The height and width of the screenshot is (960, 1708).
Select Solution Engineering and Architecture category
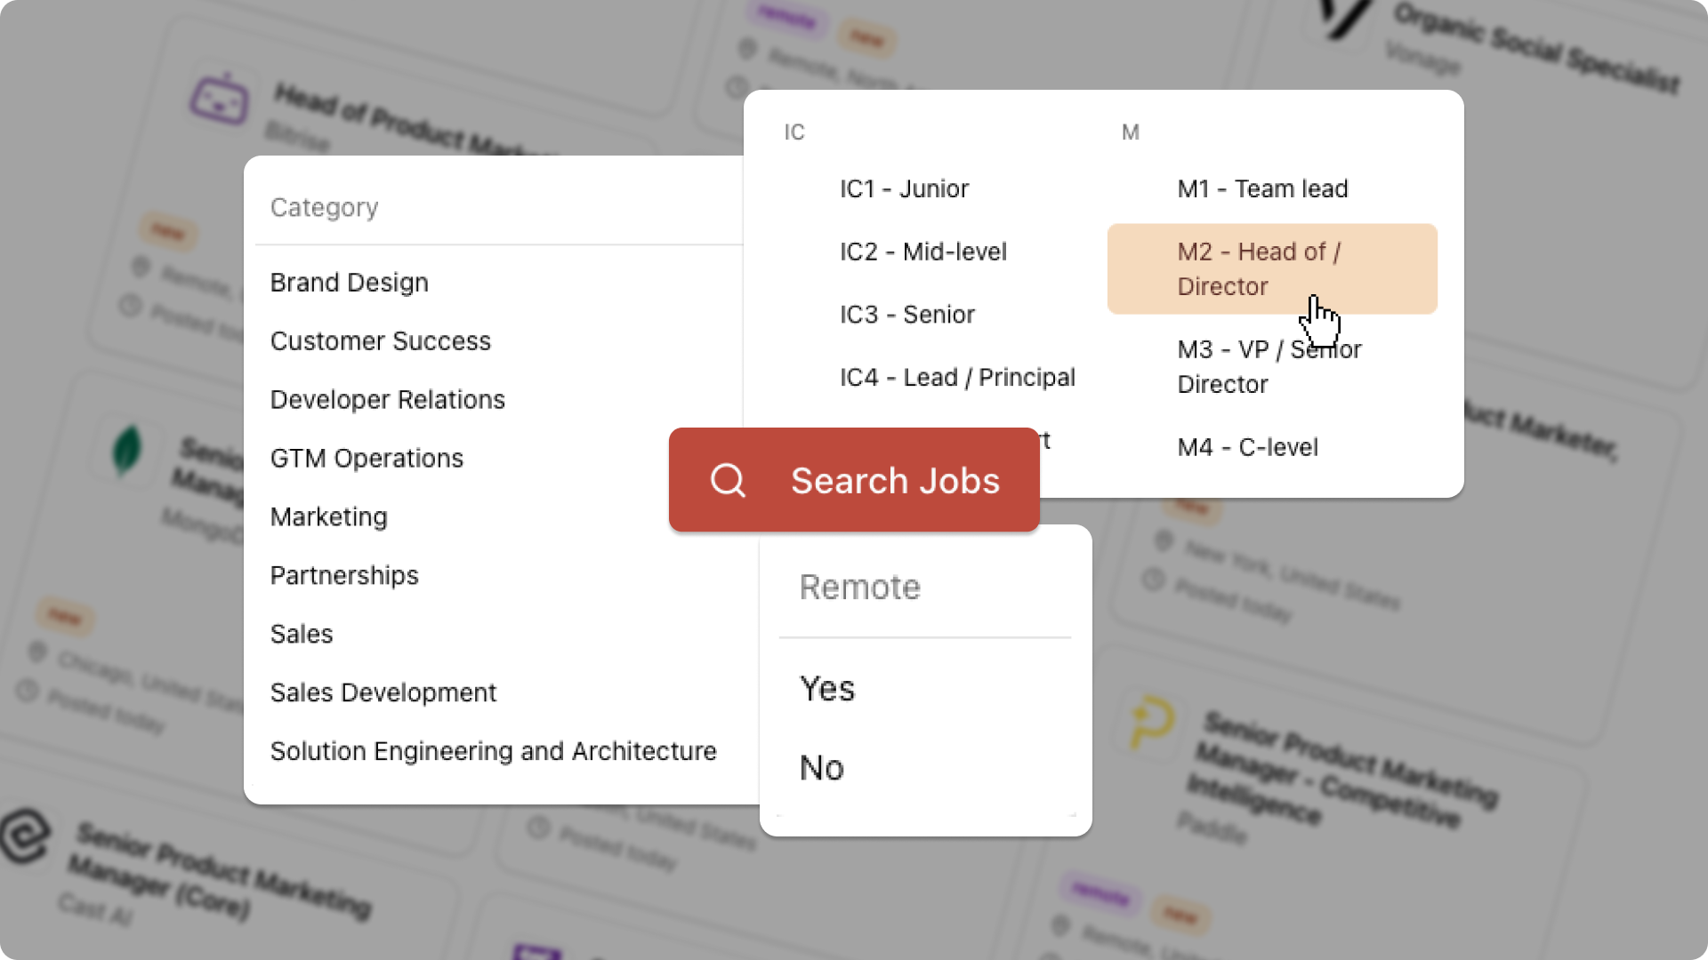pyautogui.click(x=493, y=751)
